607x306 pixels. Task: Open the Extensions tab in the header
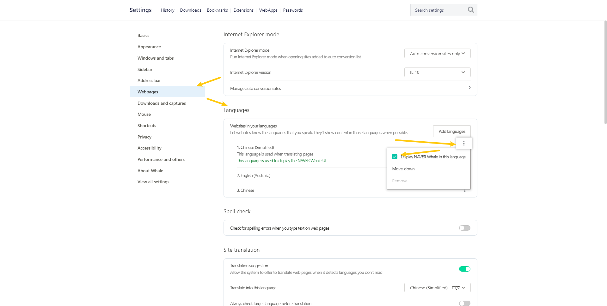click(x=243, y=10)
